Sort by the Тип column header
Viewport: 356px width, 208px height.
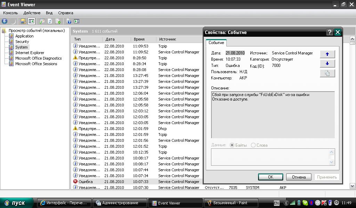[87, 39]
